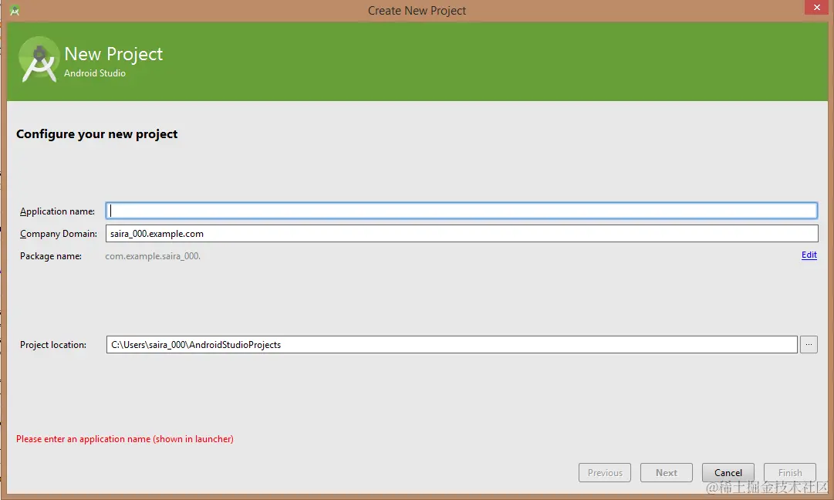This screenshot has height=500, width=834.
Task: Click the Previous button
Action: (x=605, y=472)
